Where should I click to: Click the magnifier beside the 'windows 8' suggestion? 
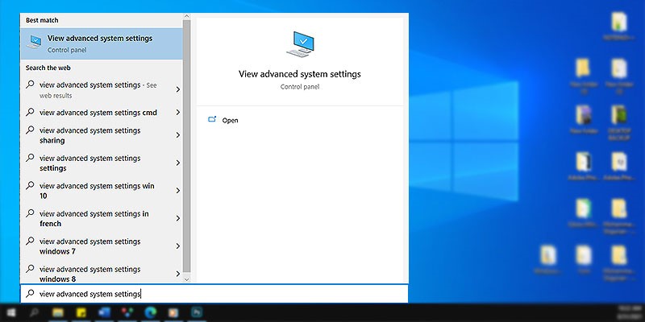click(30, 269)
